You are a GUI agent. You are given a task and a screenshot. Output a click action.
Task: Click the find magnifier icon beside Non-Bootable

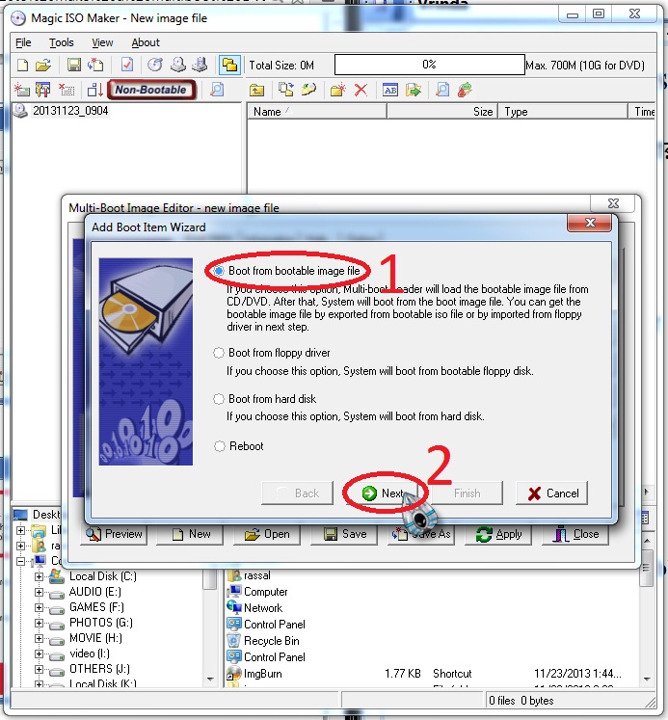217,90
